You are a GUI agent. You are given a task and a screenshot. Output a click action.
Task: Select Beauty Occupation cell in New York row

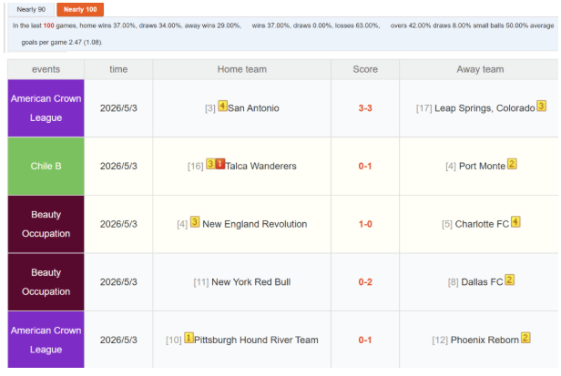(46, 282)
